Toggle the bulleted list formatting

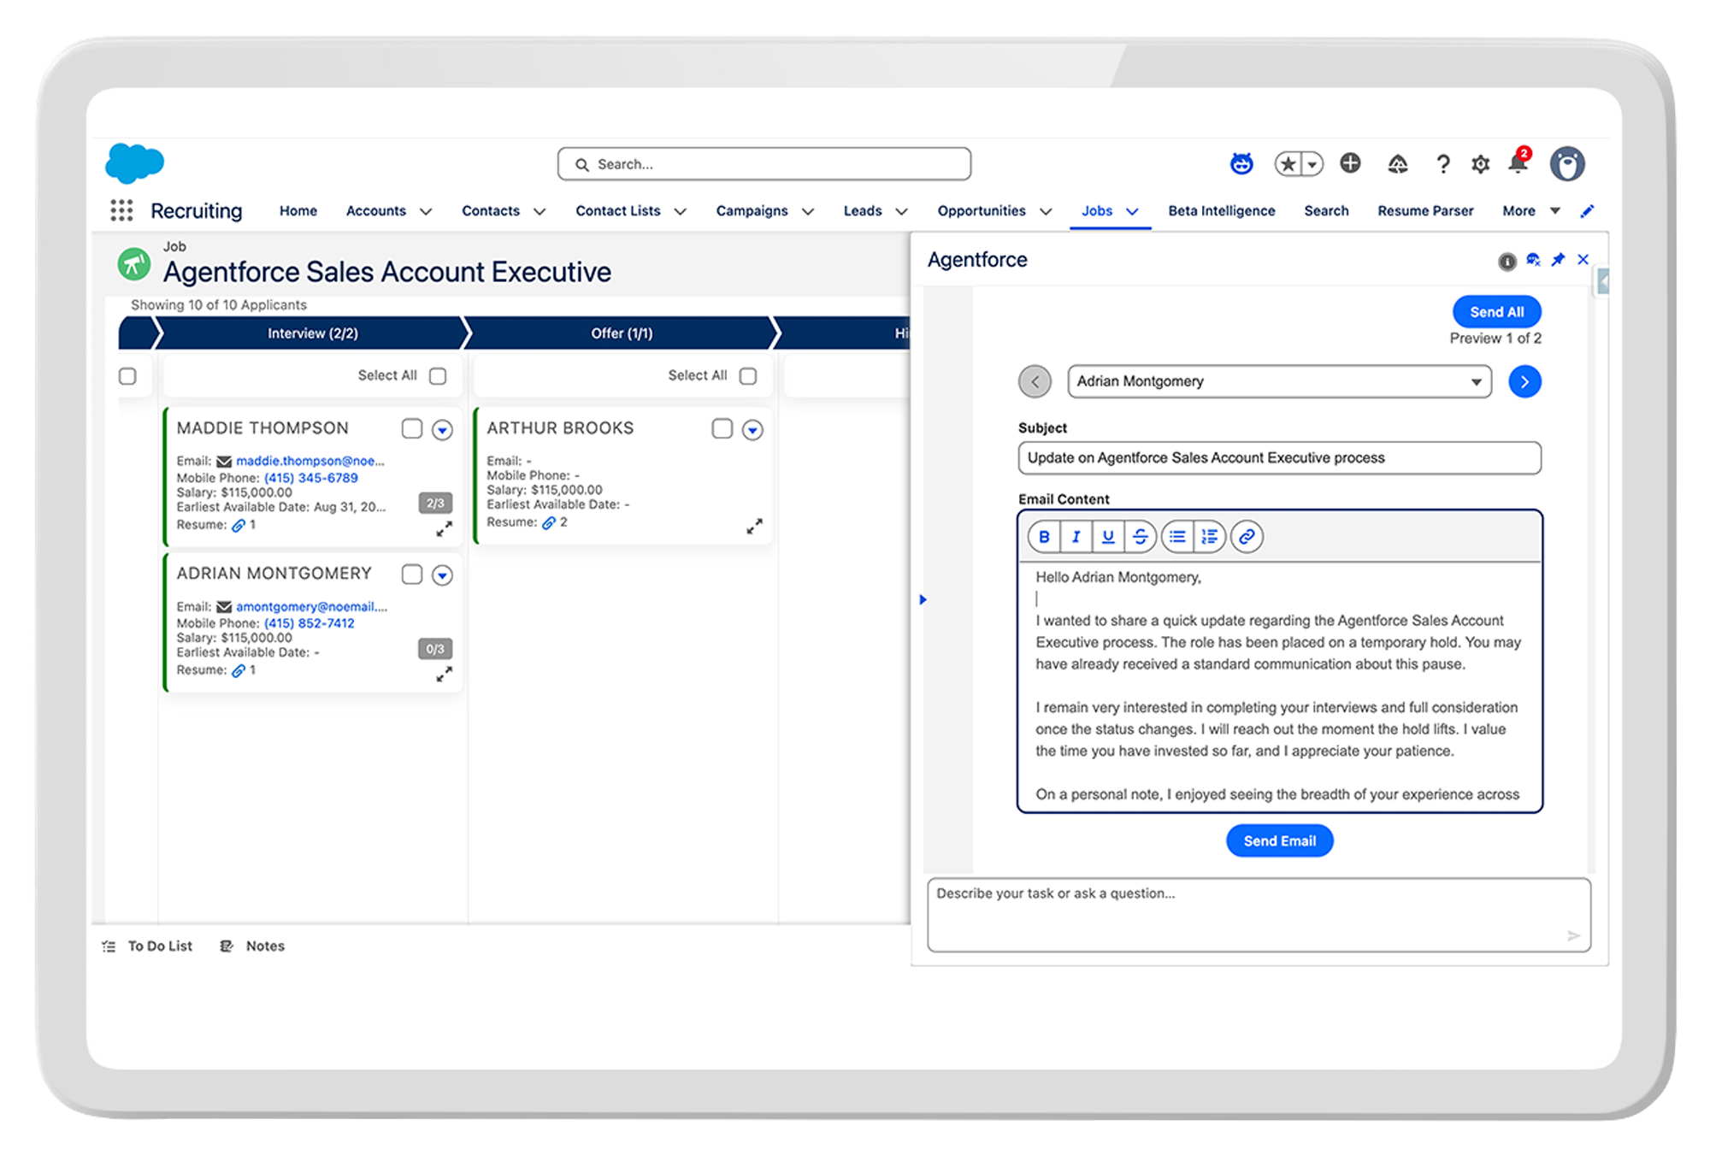coord(1177,537)
